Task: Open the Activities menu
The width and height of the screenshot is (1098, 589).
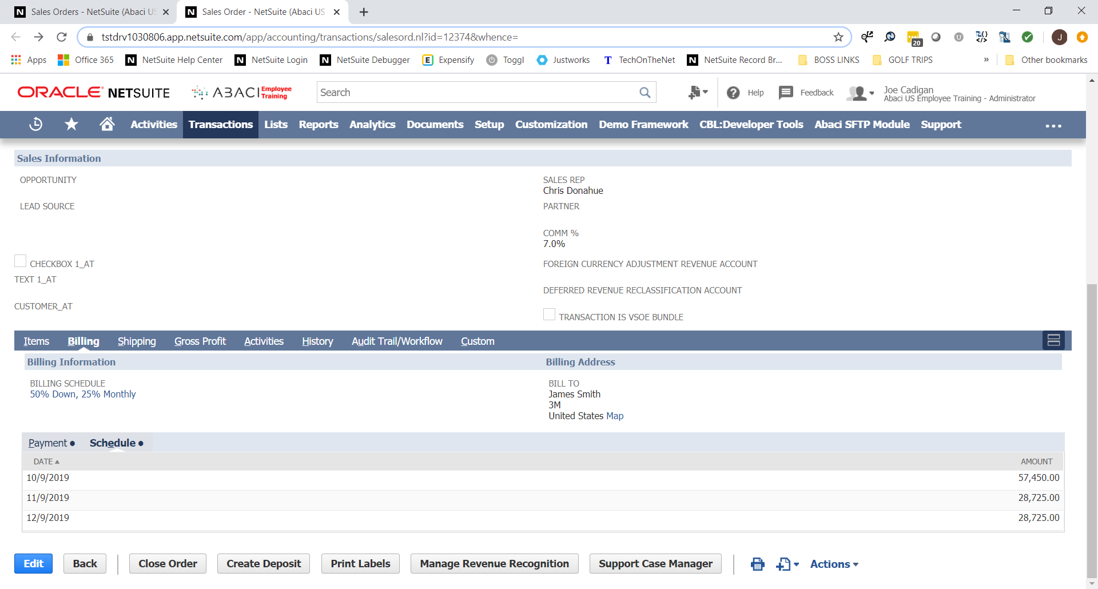Action: tap(154, 125)
